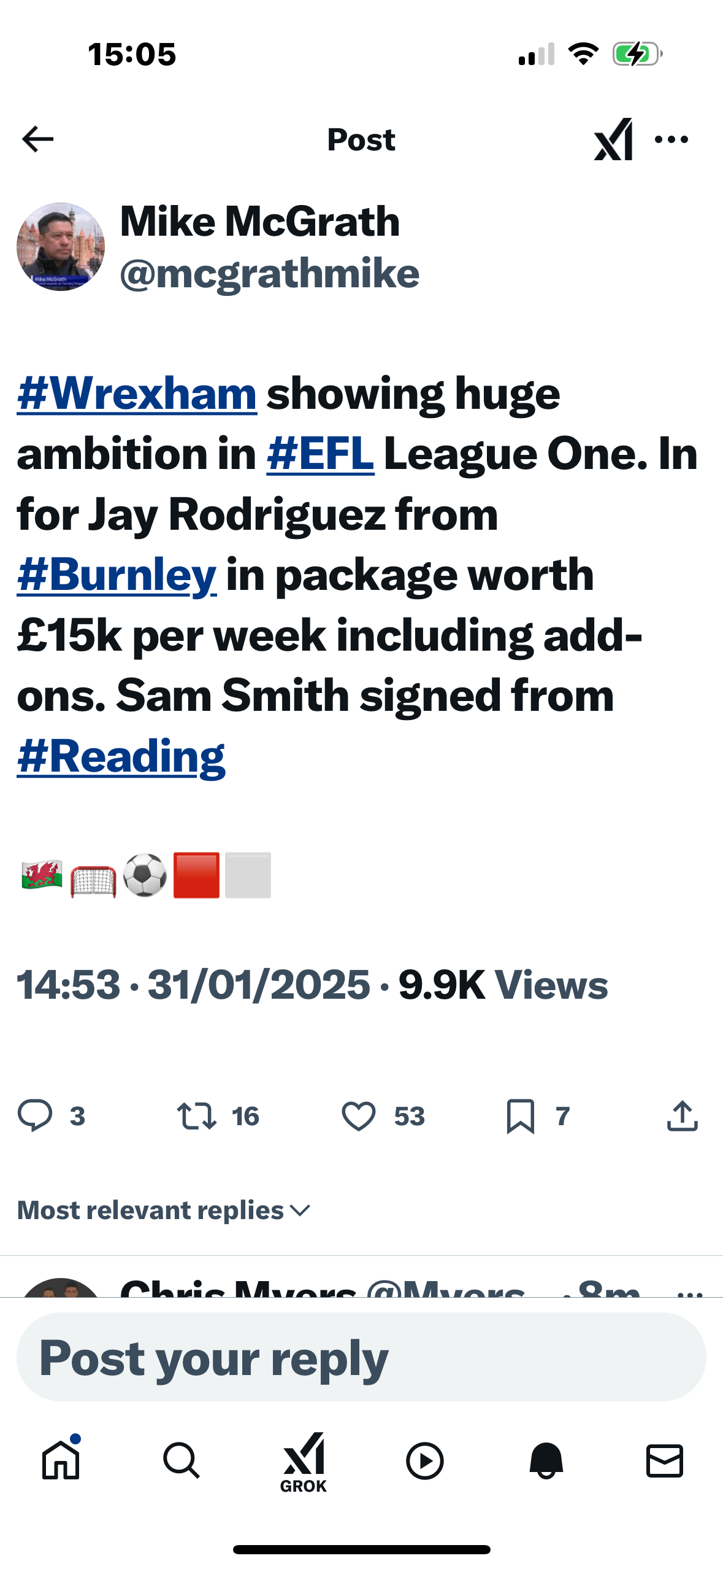
Task: Switch to the Grok tab
Action: (303, 1462)
